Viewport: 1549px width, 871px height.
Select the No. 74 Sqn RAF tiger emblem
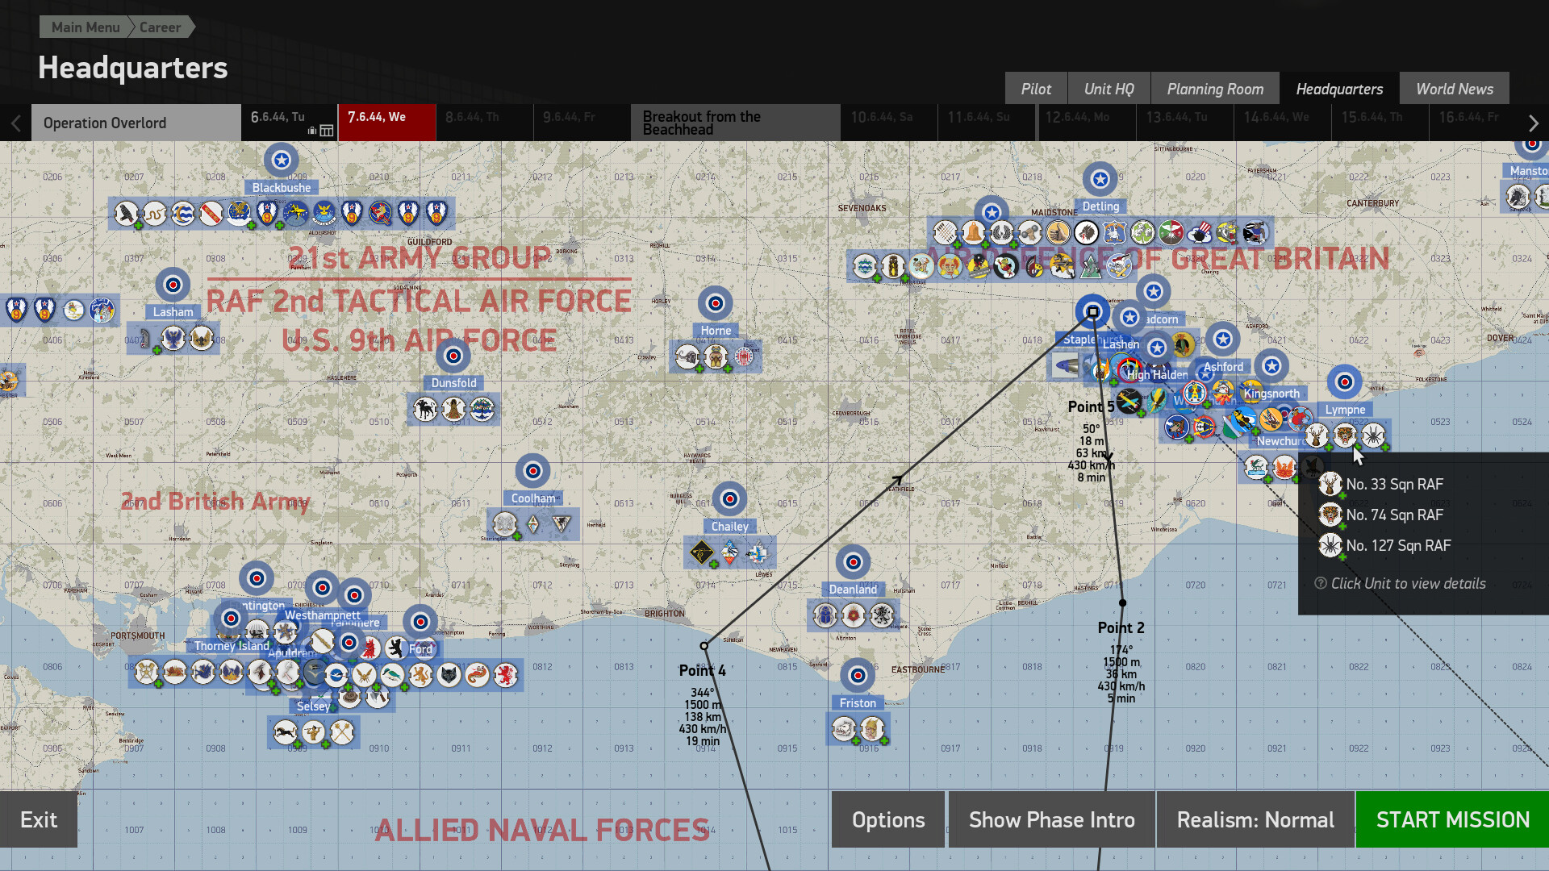(1330, 515)
